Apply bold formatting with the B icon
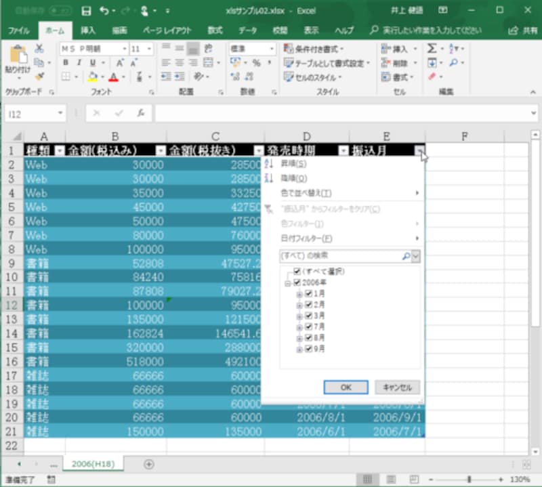 coord(66,62)
